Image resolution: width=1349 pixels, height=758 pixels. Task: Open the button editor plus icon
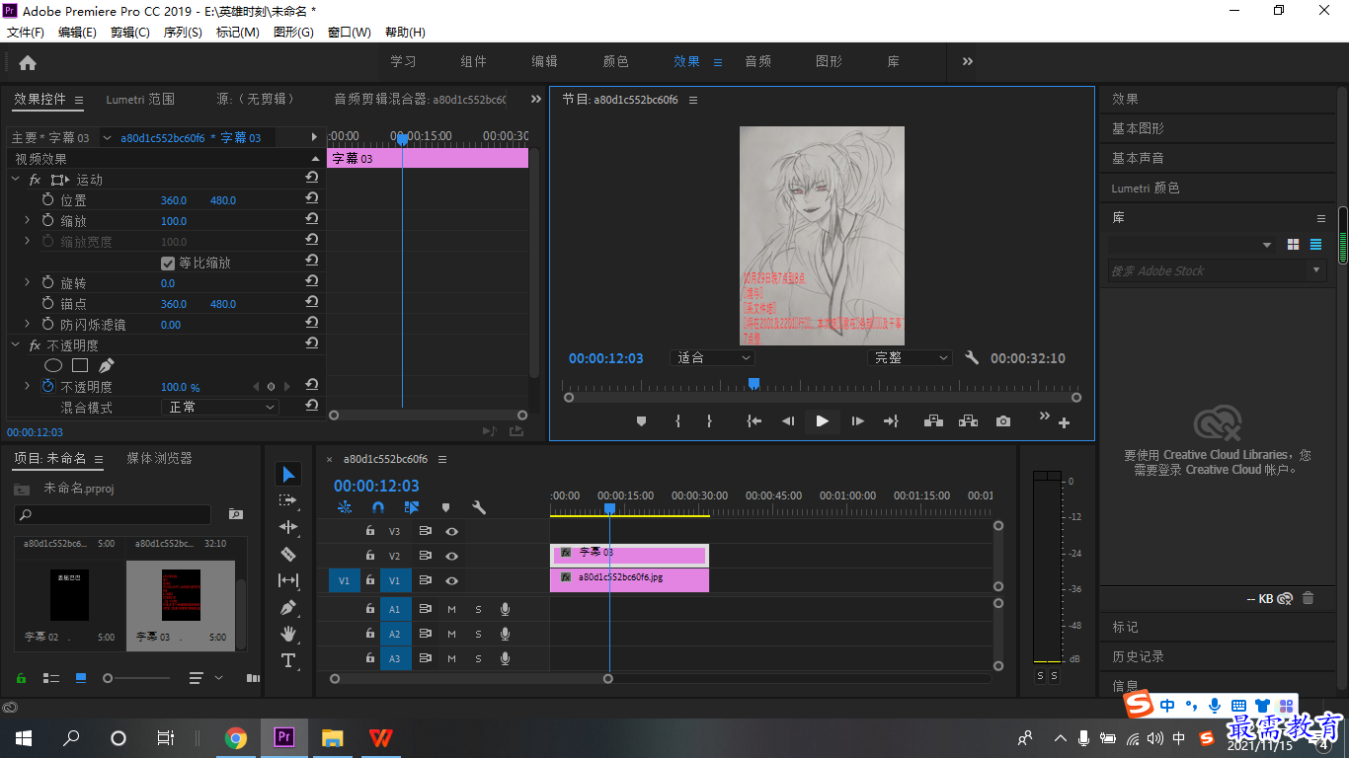point(1064,423)
